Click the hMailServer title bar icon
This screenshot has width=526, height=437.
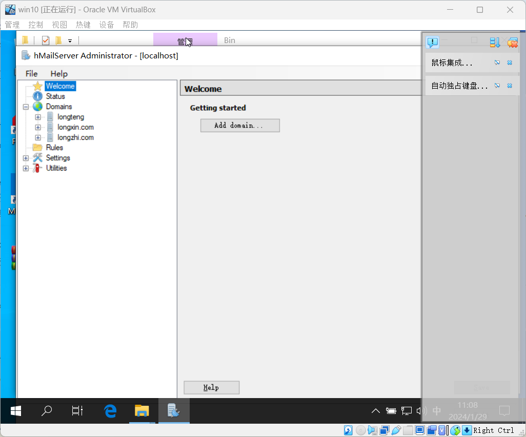pyautogui.click(x=26, y=55)
